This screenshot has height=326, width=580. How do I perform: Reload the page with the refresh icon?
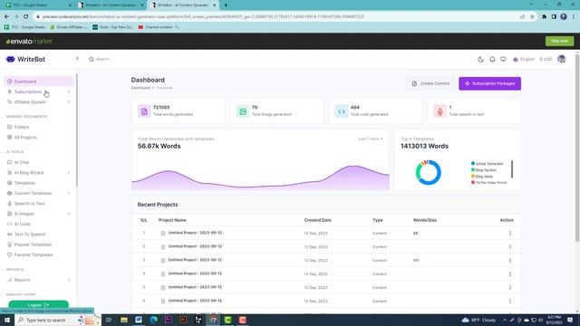[x=26, y=16]
